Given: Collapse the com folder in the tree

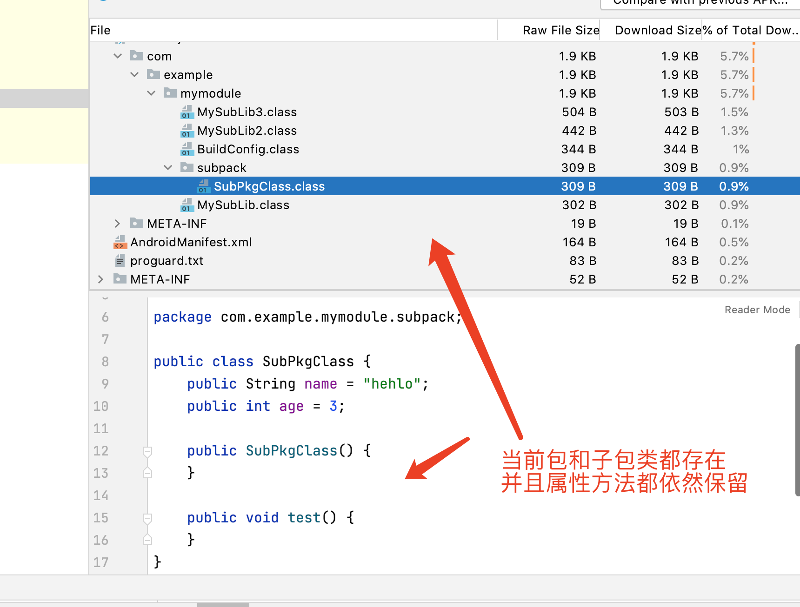Looking at the screenshot, I should (118, 56).
